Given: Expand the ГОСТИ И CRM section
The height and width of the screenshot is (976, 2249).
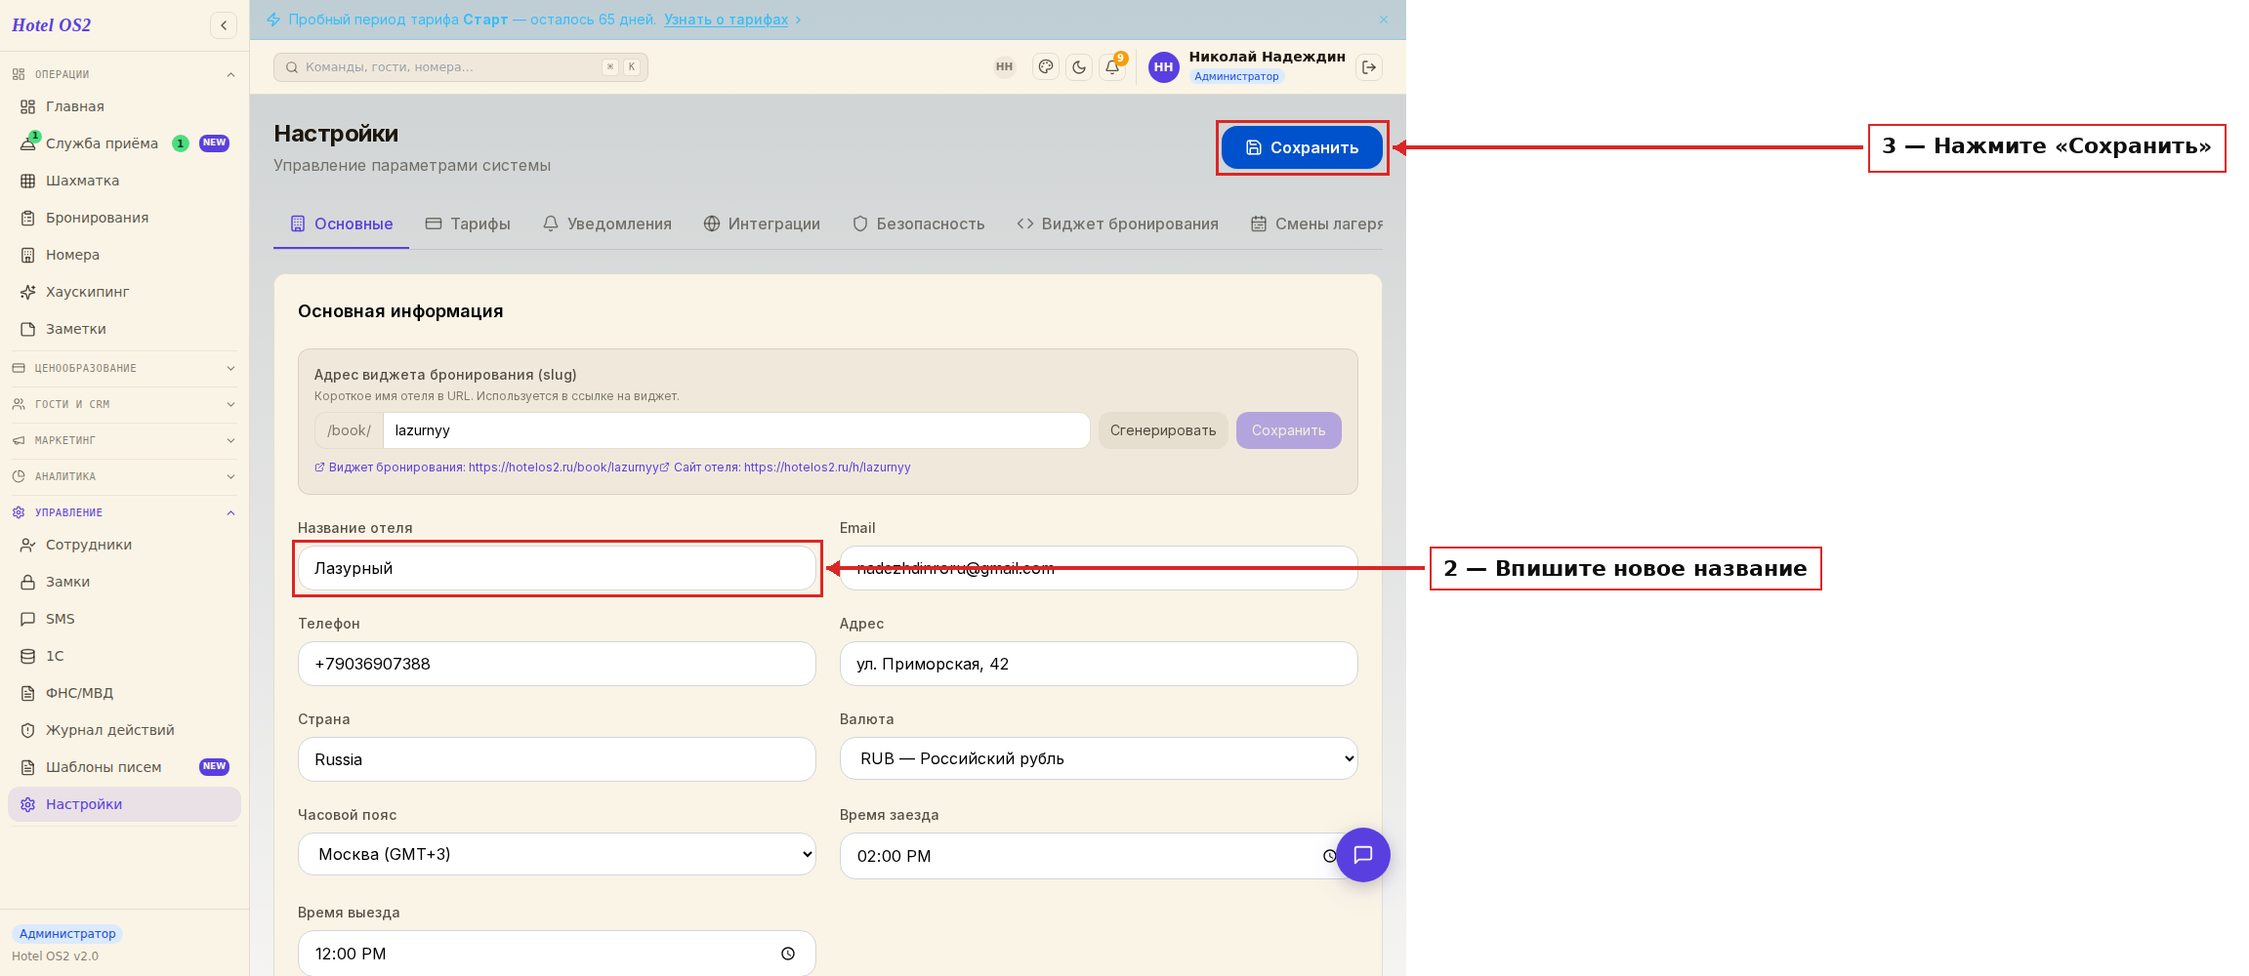Looking at the screenshot, I should point(124,404).
